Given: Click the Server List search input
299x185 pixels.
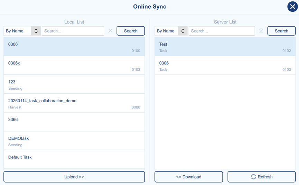Looking at the screenshot, I should point(222,31).
